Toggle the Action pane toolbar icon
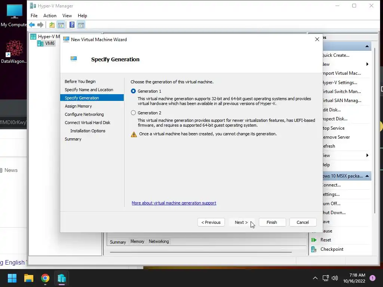 (x=81, y=25)
